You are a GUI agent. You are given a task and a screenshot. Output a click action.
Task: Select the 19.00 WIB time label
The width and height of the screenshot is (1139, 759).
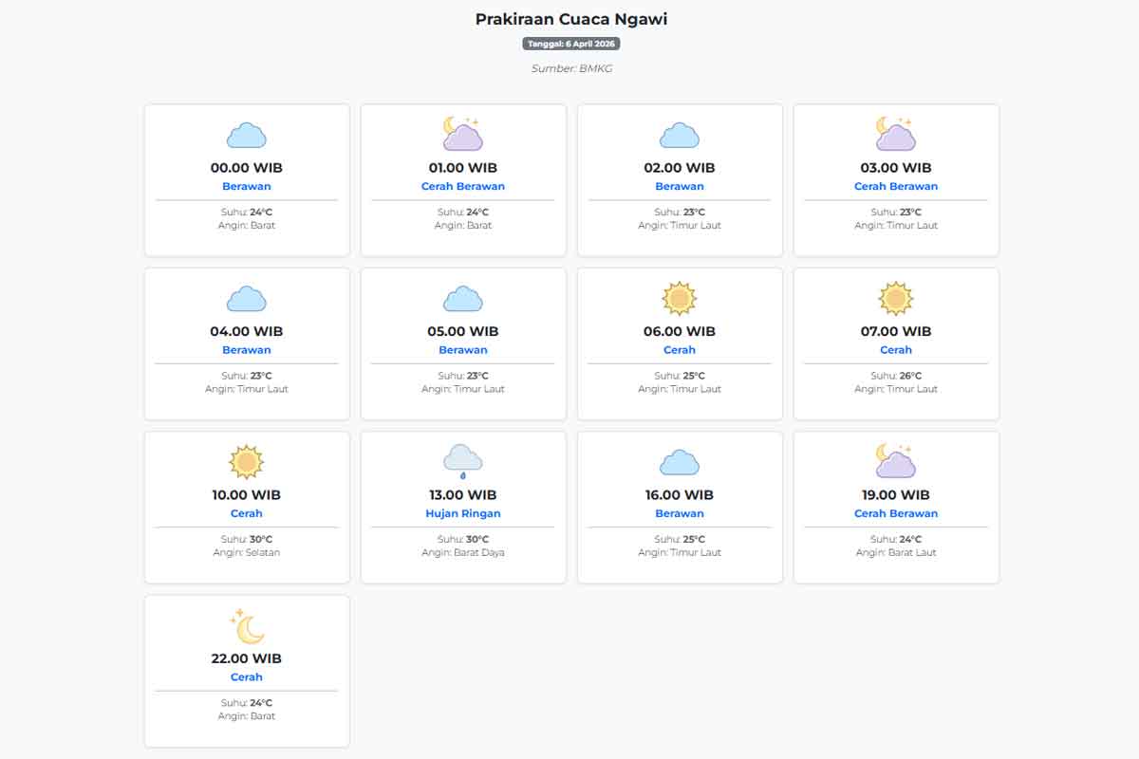(896, 494)
